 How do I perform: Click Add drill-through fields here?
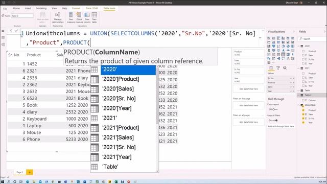(x=281, y=126)
